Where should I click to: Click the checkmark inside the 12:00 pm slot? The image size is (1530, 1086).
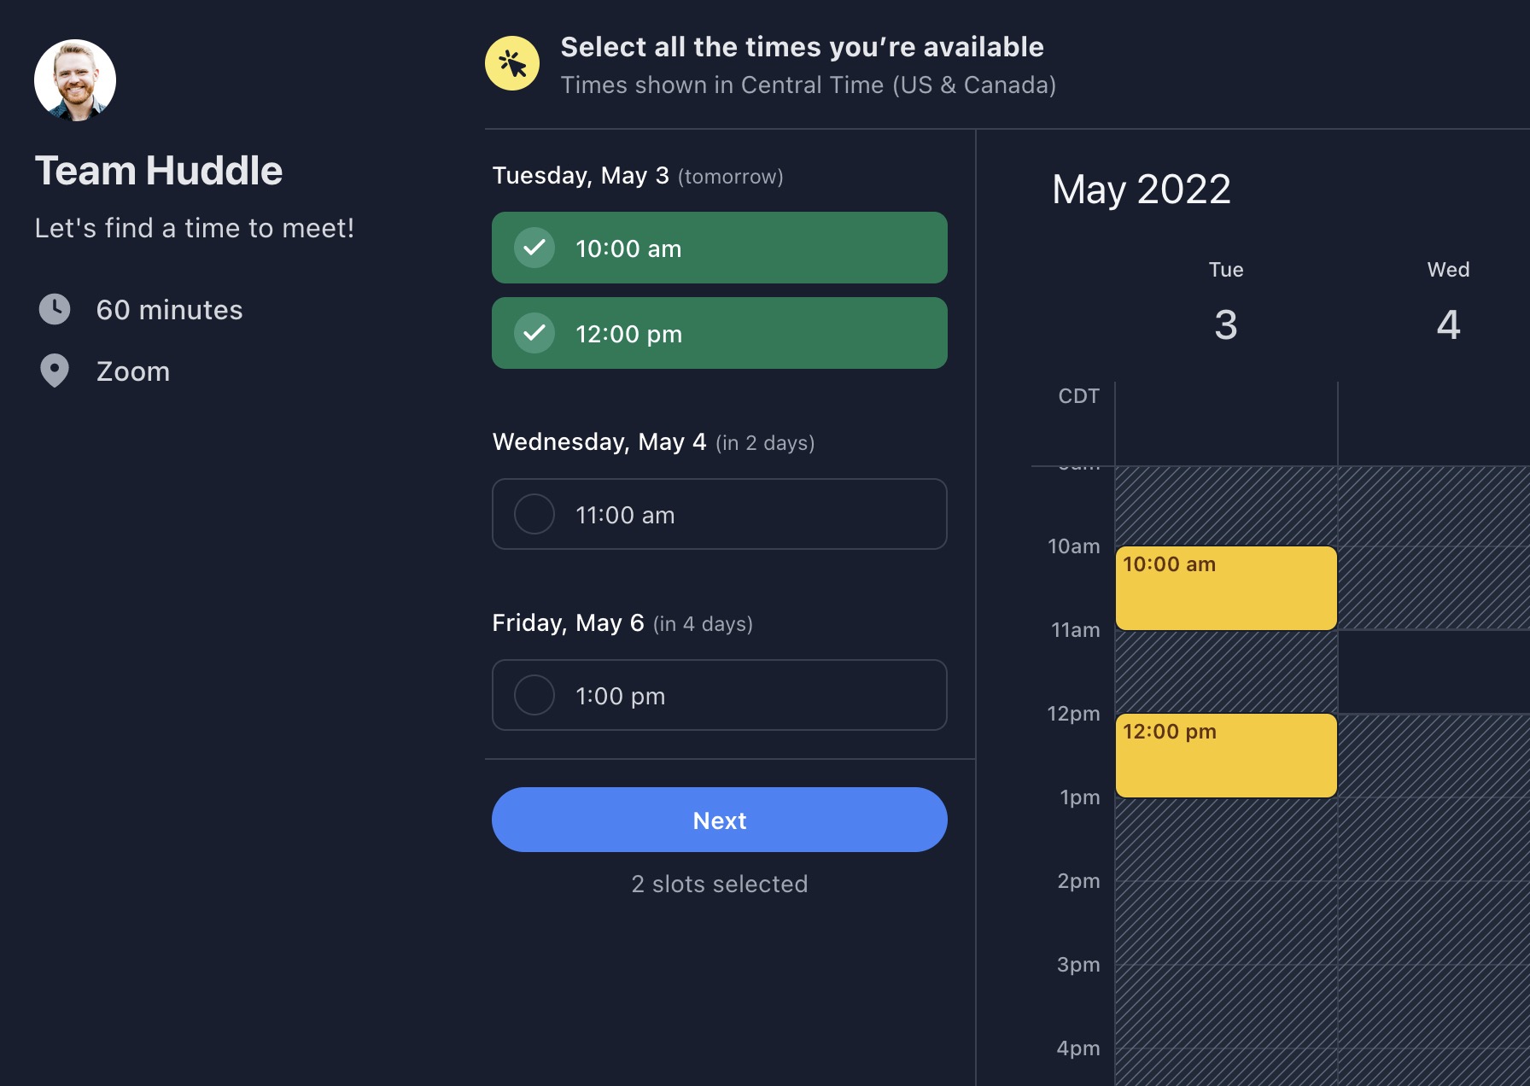[534, 333]
